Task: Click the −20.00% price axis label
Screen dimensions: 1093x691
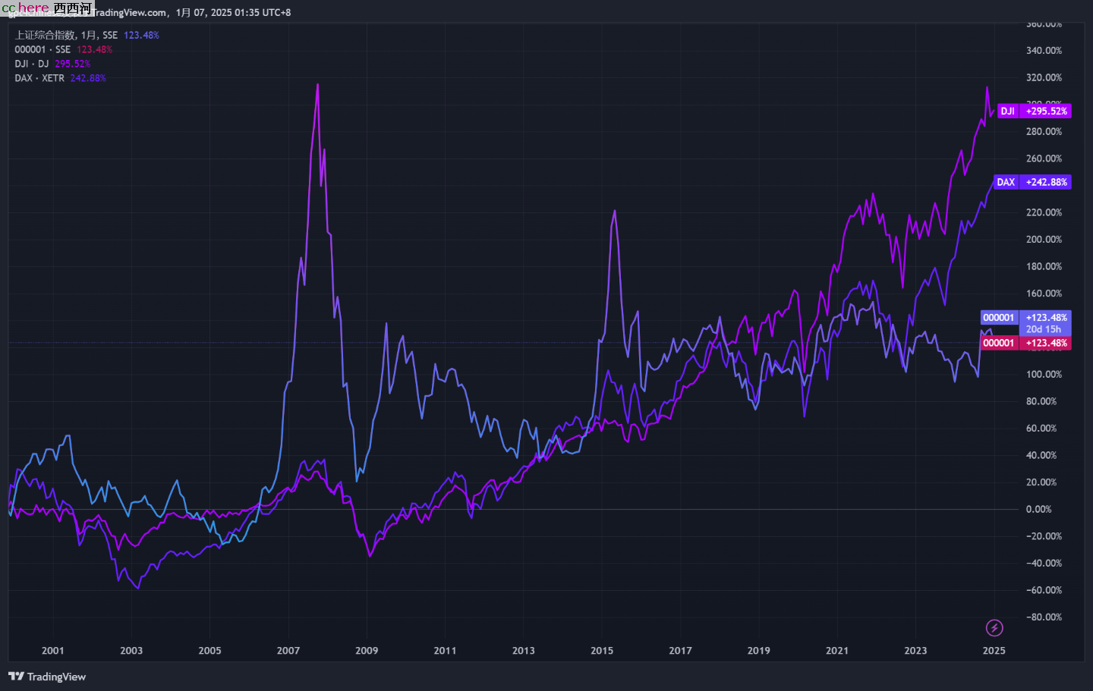Action: coord(1044,536)
